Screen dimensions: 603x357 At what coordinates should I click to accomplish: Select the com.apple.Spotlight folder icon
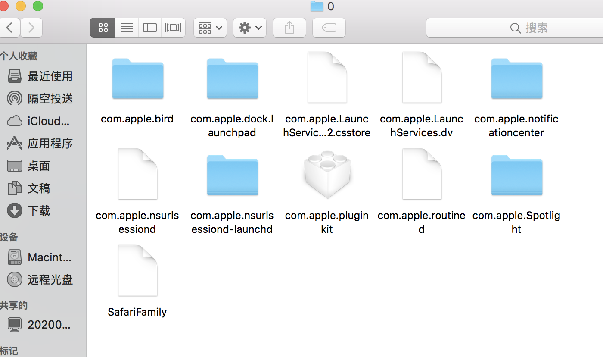[516, 175]
